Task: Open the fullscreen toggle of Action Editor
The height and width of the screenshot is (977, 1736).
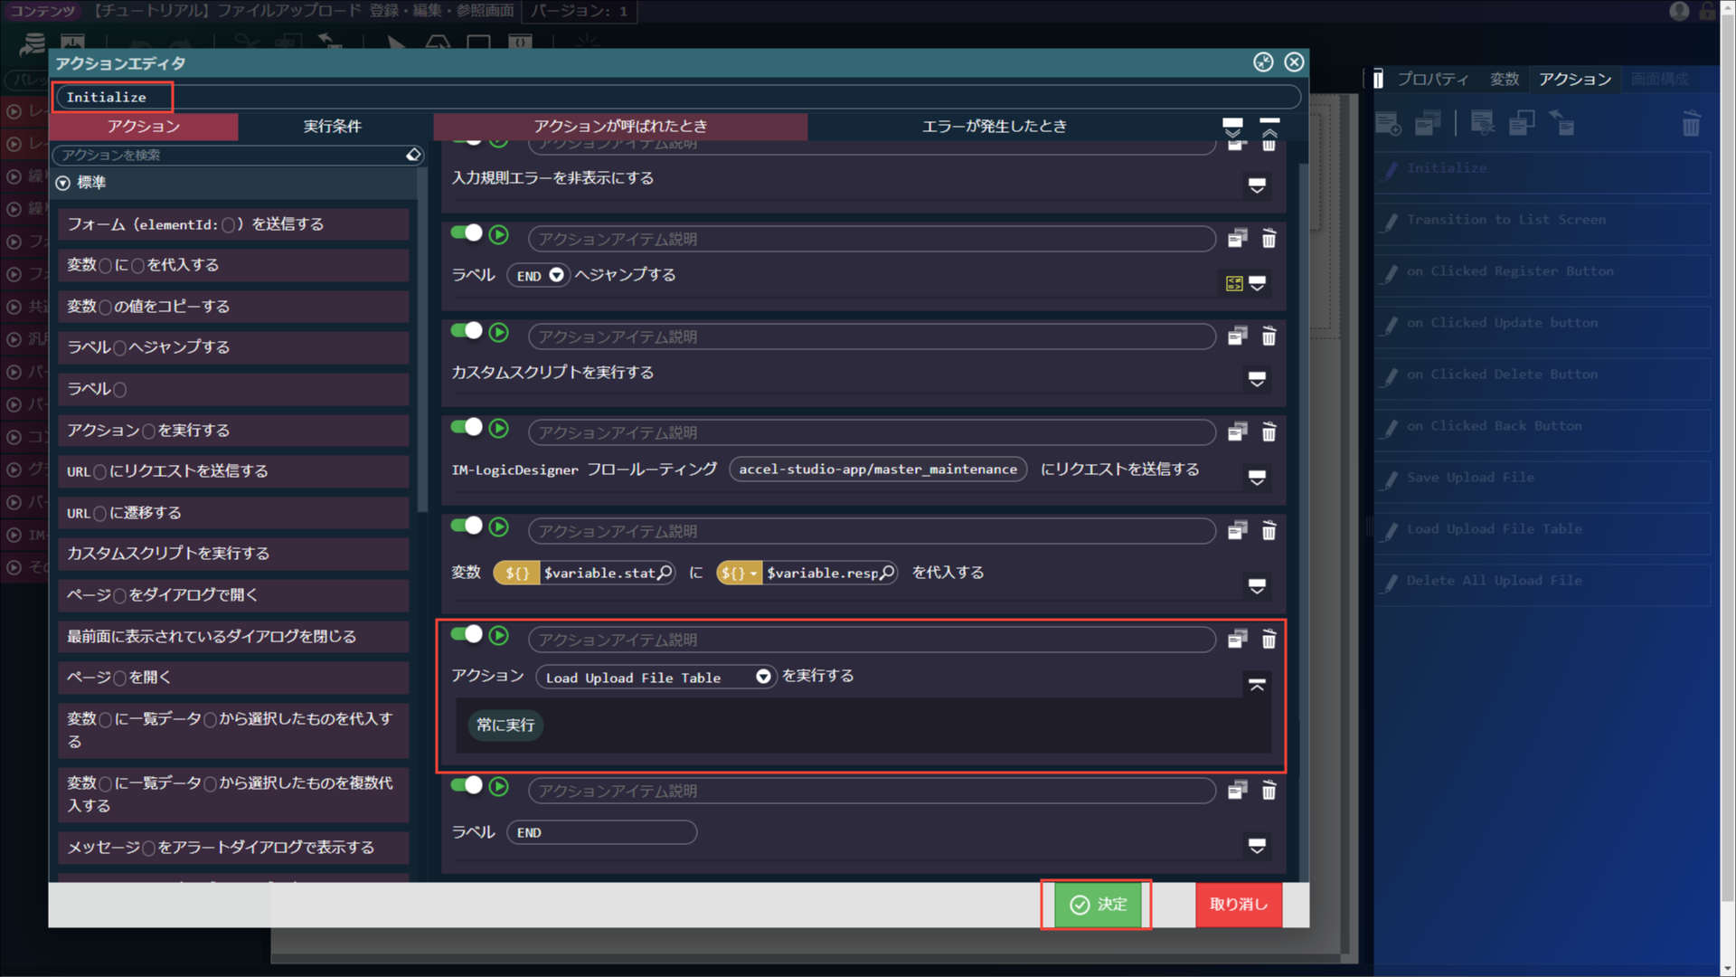Action: click(1263, 62)
